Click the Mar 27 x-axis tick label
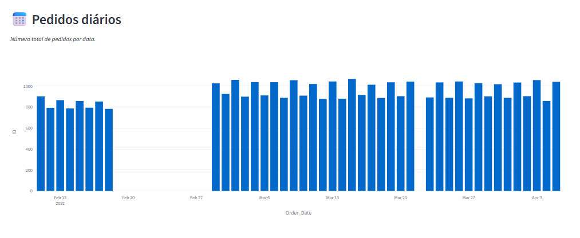Screen dimensions: 580x238 point(469,198)
